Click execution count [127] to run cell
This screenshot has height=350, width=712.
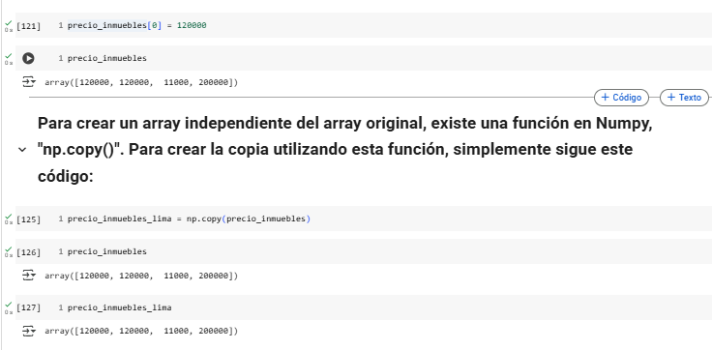[28, 308]
